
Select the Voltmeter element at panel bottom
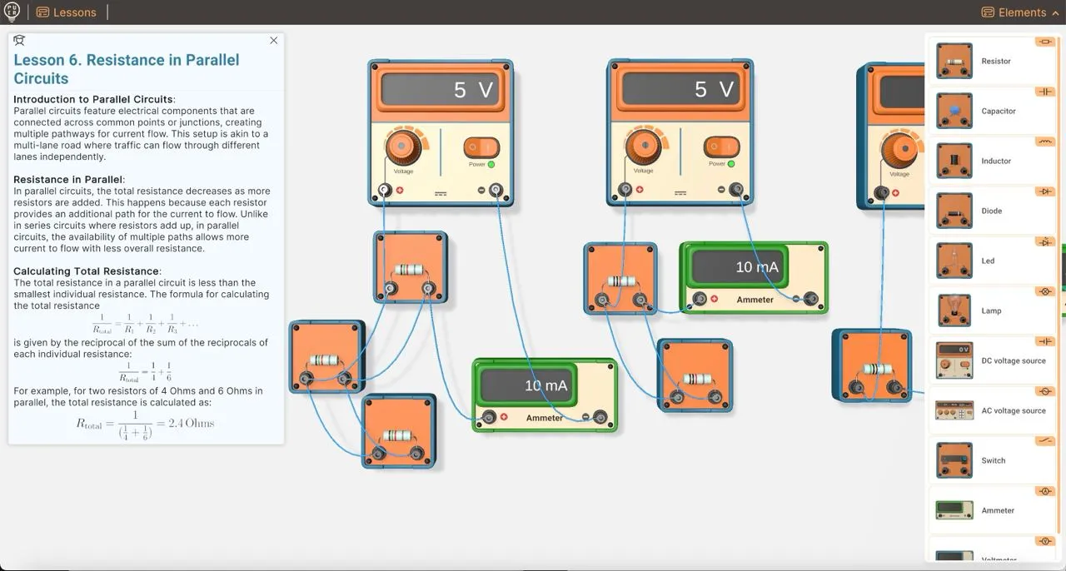click(x=993, y=556)
